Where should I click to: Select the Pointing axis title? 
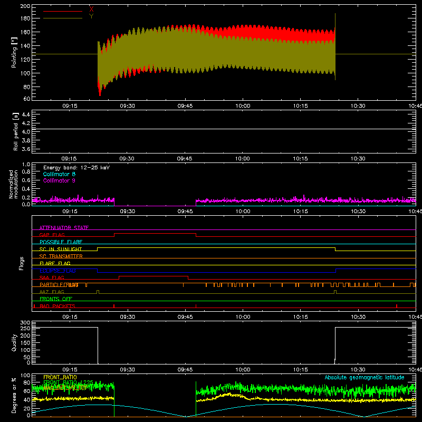coord(14,52)
